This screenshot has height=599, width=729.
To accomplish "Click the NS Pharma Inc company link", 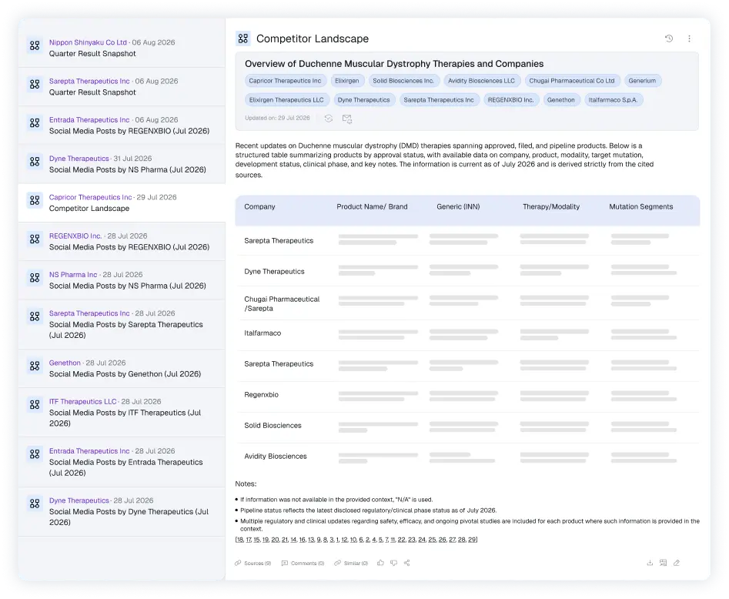I will click(x=73, y=275).
